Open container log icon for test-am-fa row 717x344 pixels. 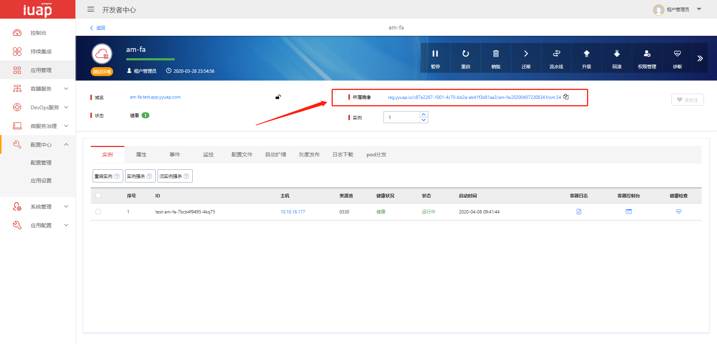[x=579, y=212]
